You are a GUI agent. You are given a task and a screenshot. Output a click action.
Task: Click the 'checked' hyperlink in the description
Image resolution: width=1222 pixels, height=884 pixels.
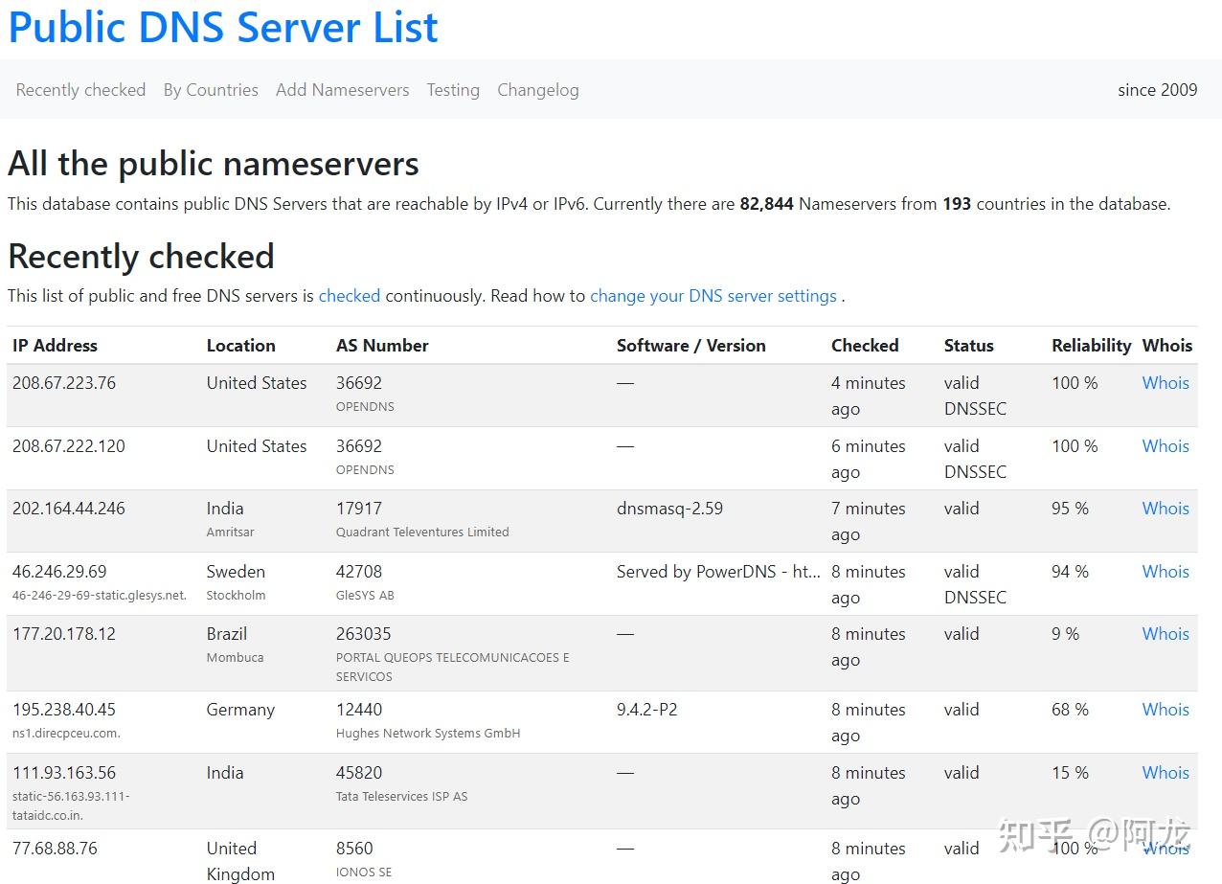pos(350,296)
